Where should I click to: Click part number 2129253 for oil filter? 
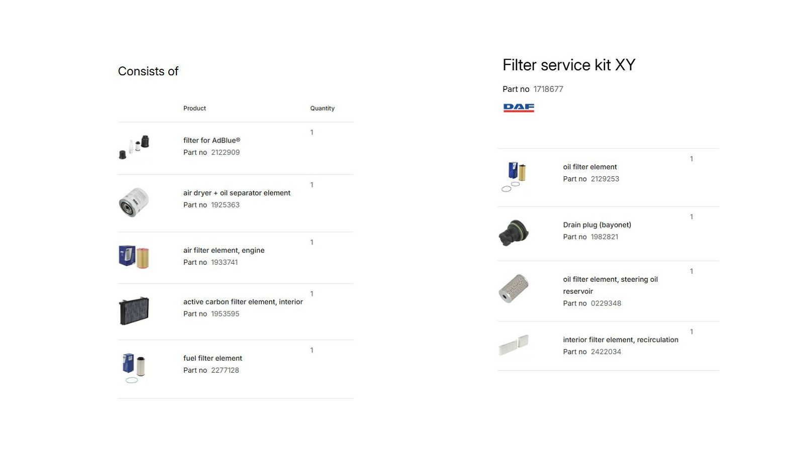(x=605, y=179)
